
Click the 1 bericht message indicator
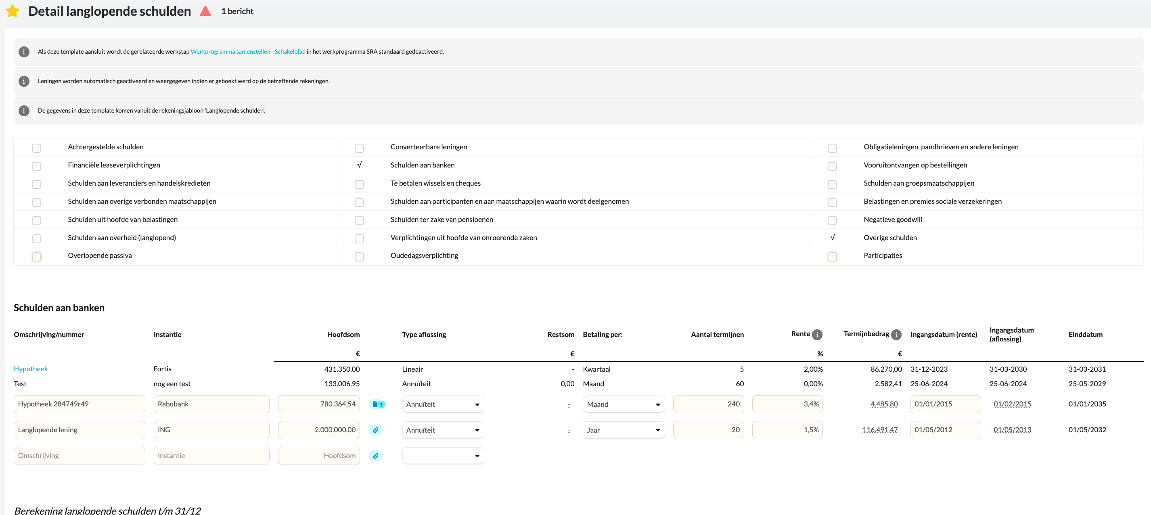[237, 12]
